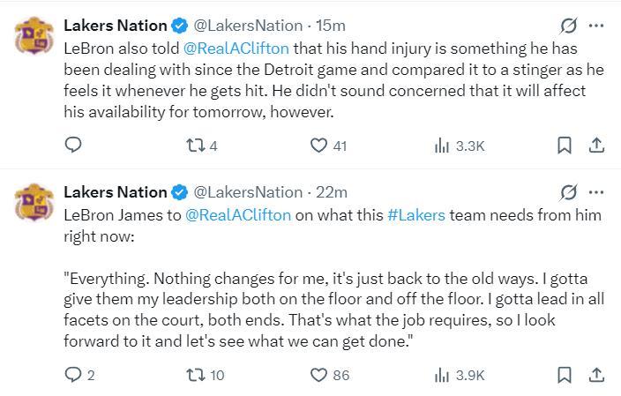Bookmark the LeBron leadership quote tweet

point(565,375)
